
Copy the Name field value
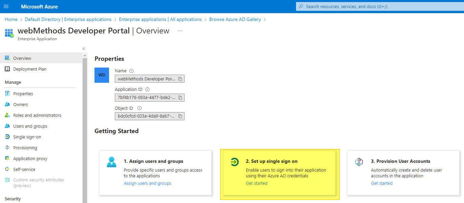[x=181, y=79]
